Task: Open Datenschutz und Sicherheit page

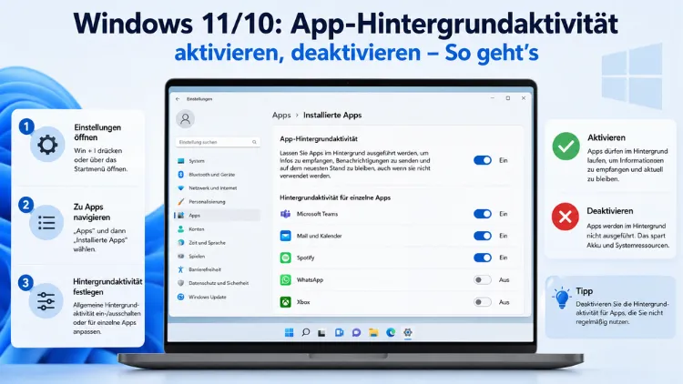Action: (x=218, y=283)
